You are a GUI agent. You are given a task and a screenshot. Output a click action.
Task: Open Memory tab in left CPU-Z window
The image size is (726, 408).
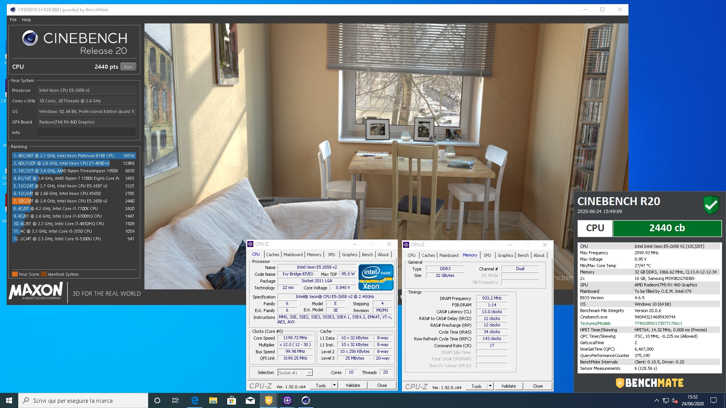[314, 255]
